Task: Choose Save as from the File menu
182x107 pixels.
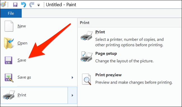Action: (x=24, y=77)
